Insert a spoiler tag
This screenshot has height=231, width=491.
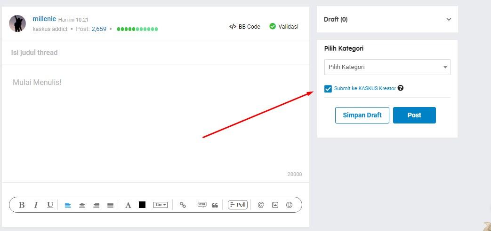click(x=202, y=205)
